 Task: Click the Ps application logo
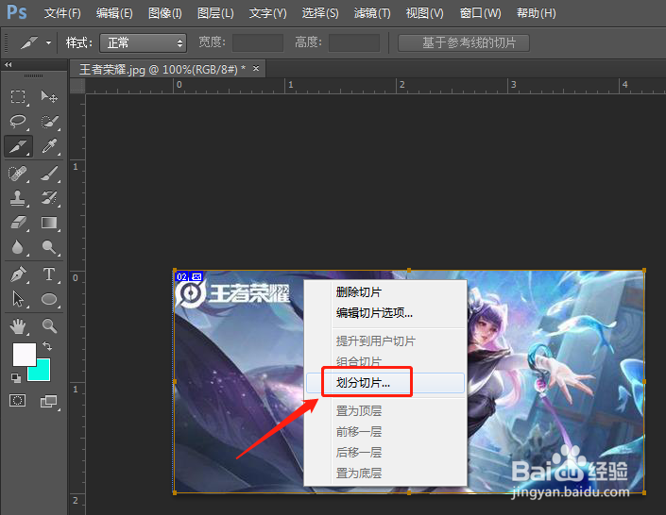(x=17, y=12)
